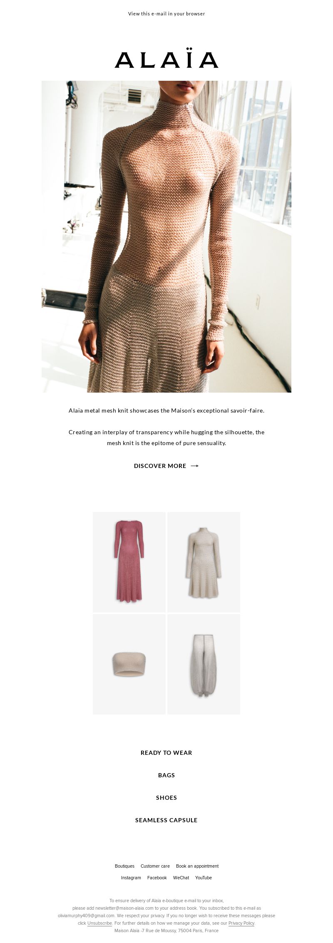The width and height of the screenshot is (333, 943).
Task: Visit the Instagram link
Action: (x=131, y=878)
